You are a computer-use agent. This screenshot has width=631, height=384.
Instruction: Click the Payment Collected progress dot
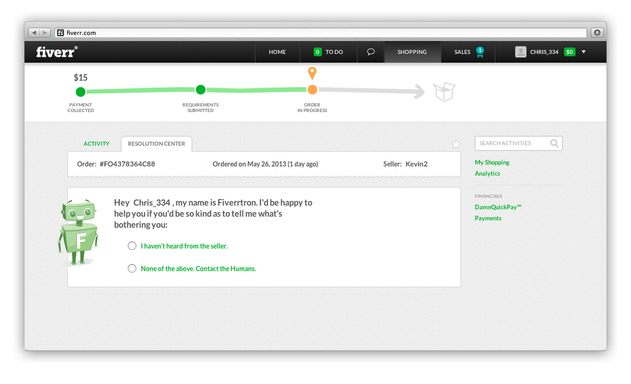[x=81, y=92]
